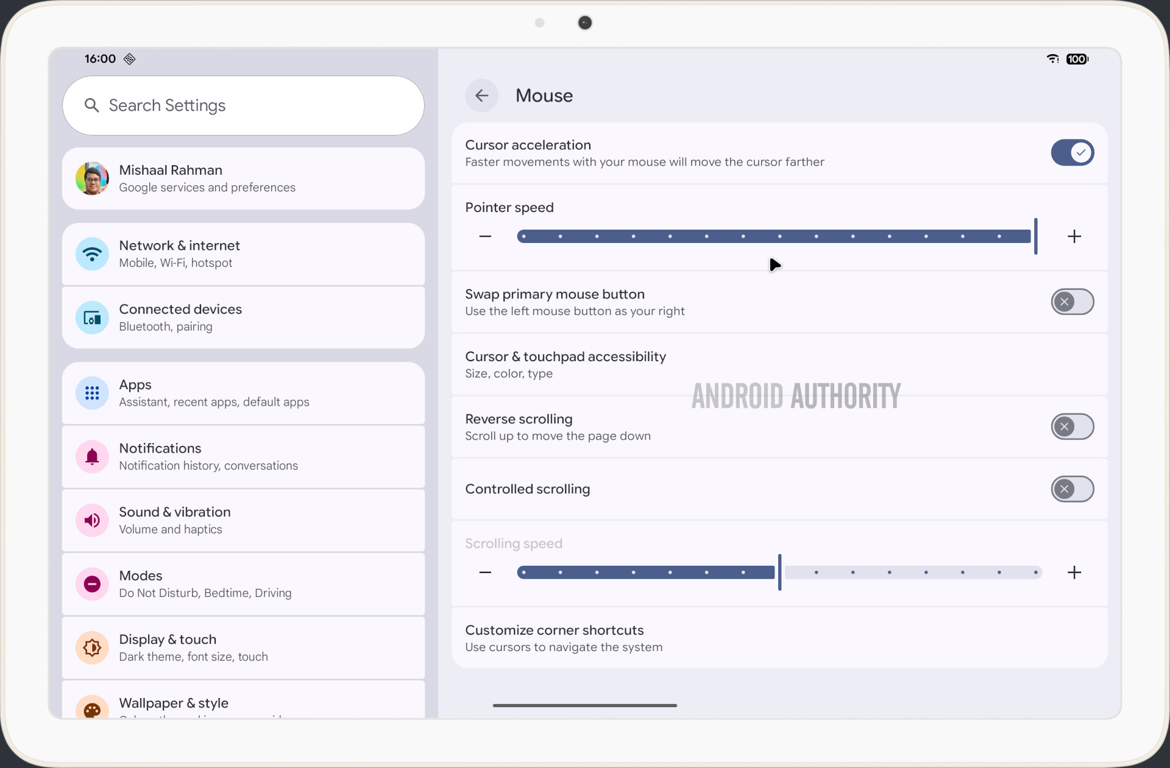
Task: Click the Display & touch brightness icon
Action: click(92, 647)
